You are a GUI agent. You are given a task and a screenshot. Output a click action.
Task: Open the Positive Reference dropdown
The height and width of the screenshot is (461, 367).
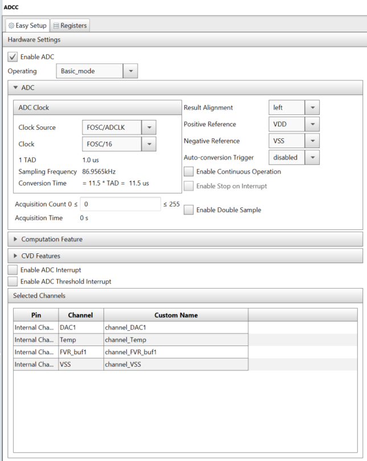tap(312, 124)
